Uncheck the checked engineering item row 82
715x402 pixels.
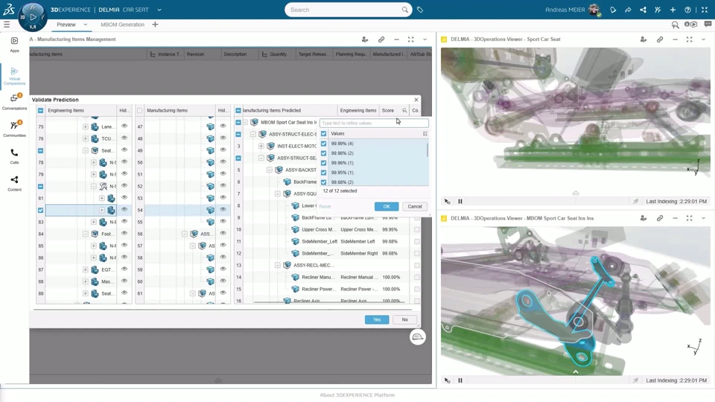[40, 210]
